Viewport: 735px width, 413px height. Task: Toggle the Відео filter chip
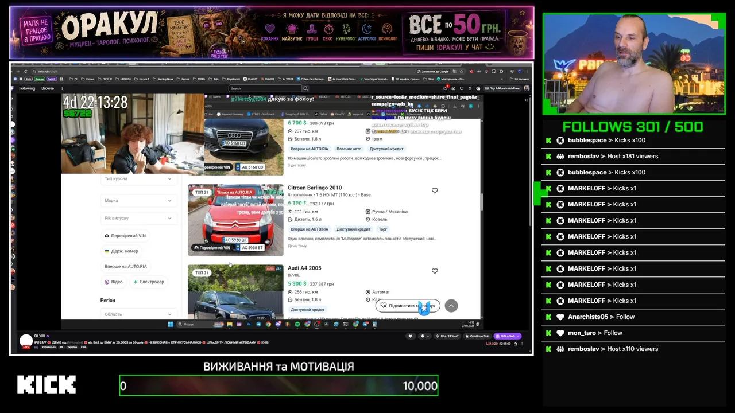pyautogui.click(x=114, y=282)
